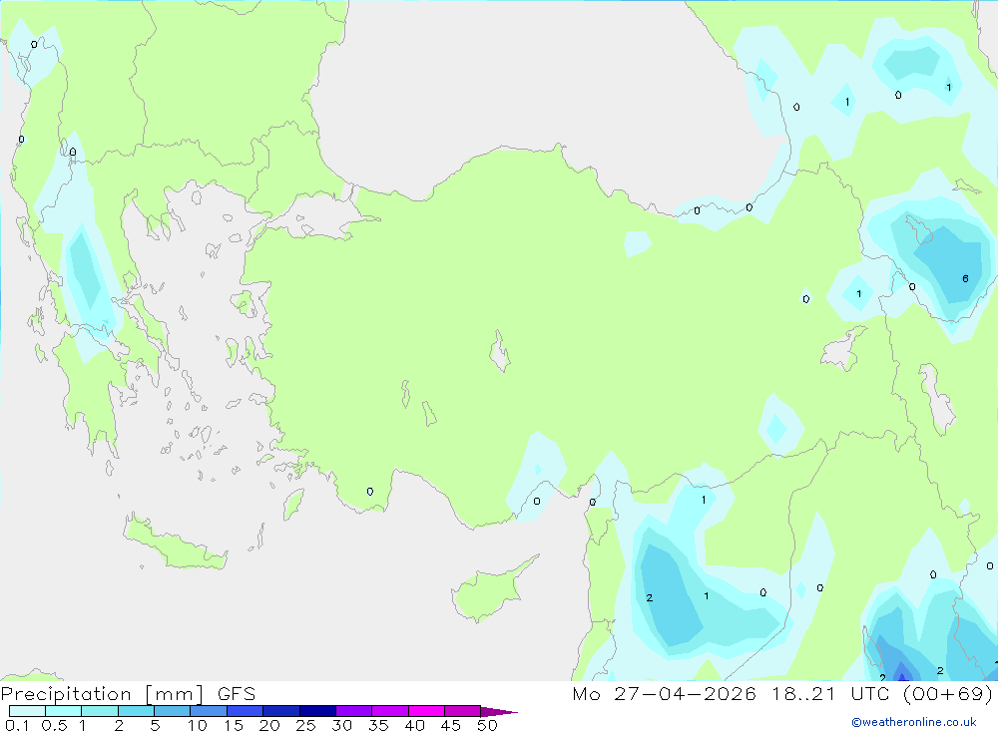The width and height of the screenshot is (998, 731).
Task: Click the '0.1' legend scale label
Action: (17, 725)
